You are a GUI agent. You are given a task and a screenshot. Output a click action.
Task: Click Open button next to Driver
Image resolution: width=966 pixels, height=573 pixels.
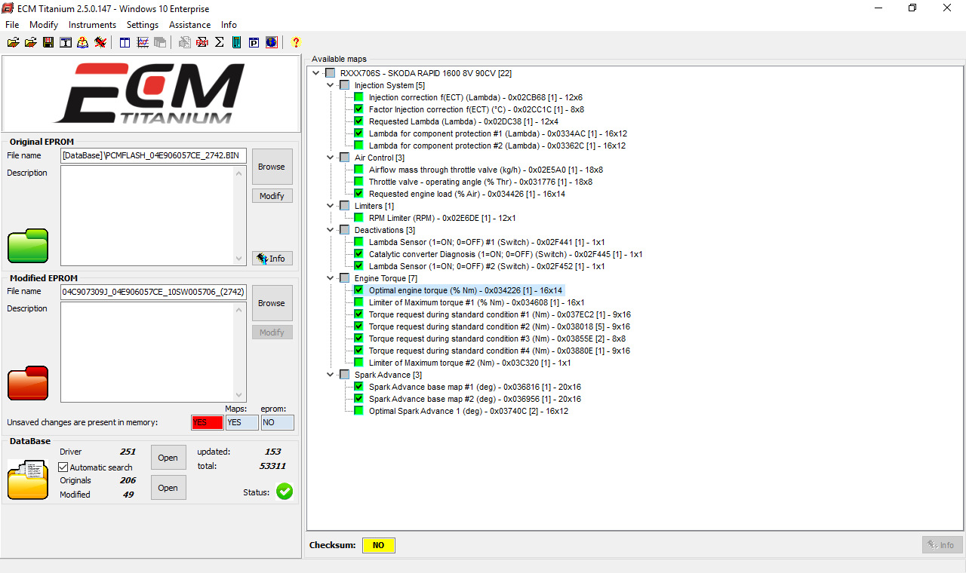point(168,458)
